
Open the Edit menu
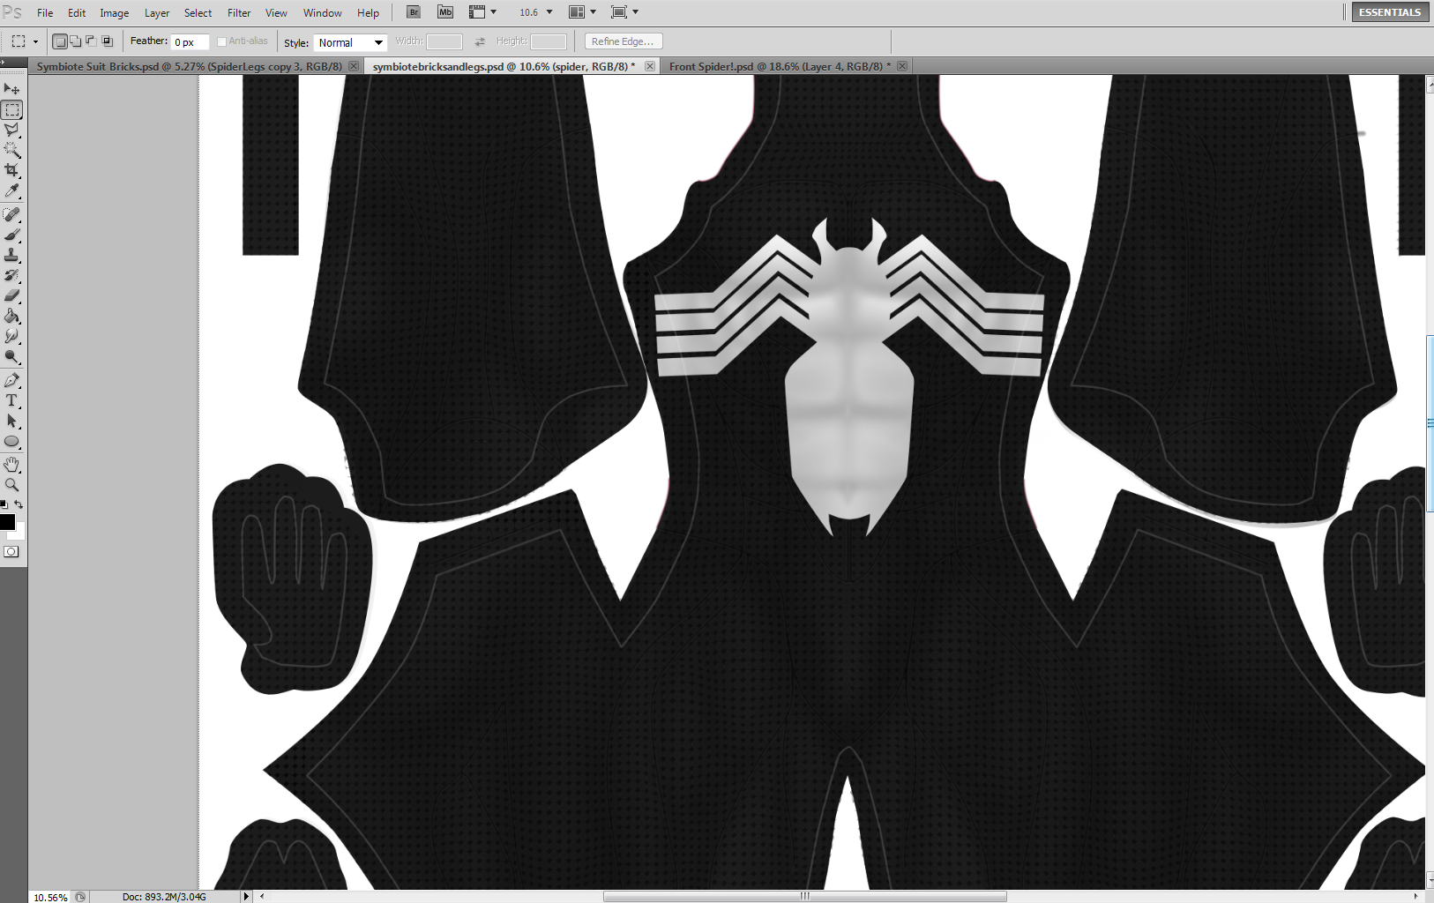(x=77, y=12)
